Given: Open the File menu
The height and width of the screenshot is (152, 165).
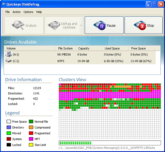Looking at the screenshot, I should [x=8, y=12].
